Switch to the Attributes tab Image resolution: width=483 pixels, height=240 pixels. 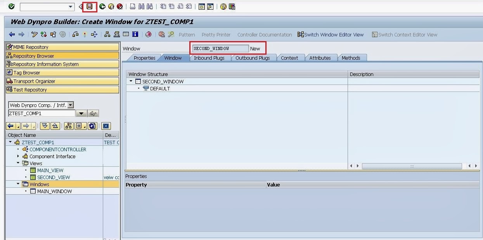[320, 58]
